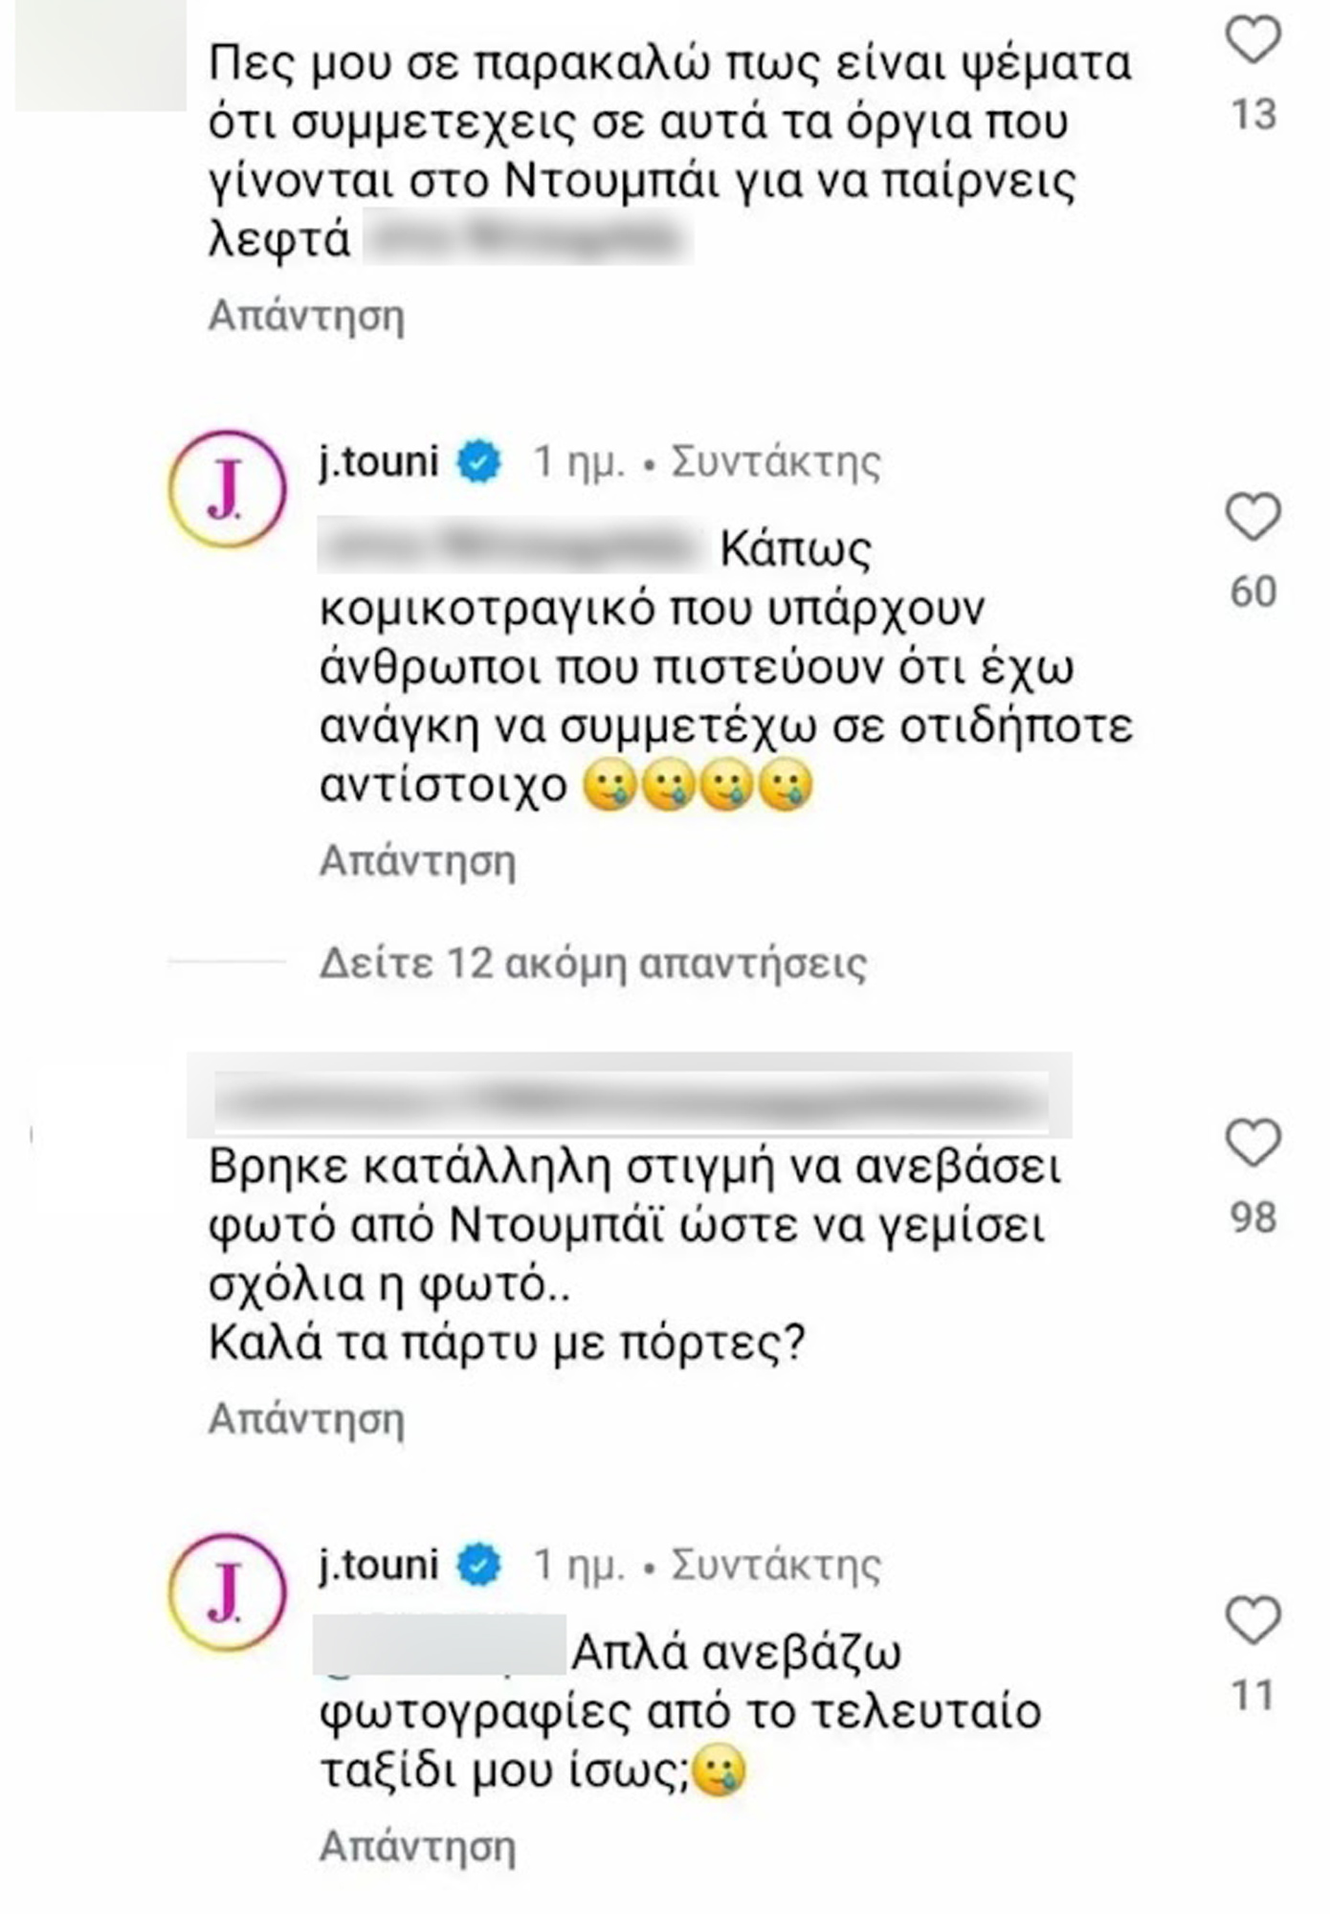Reply to the 'πάρτυ με πόρτες' comment
The height and width of the screenshot is (1914, 1330).
coord(306,1417)
